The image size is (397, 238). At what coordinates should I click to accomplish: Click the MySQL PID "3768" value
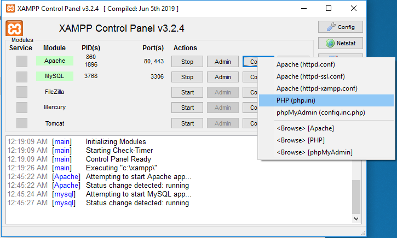tap(91, 76)
